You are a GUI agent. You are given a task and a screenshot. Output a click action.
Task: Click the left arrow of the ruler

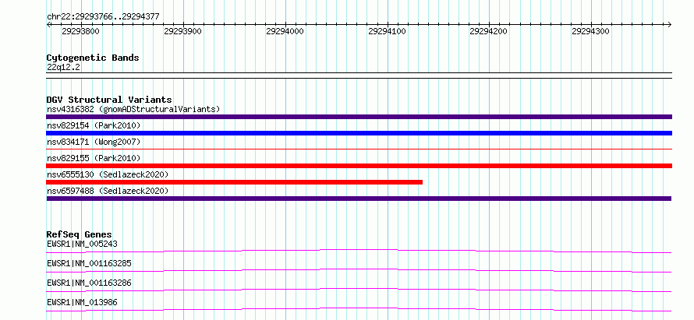point(48,24)
